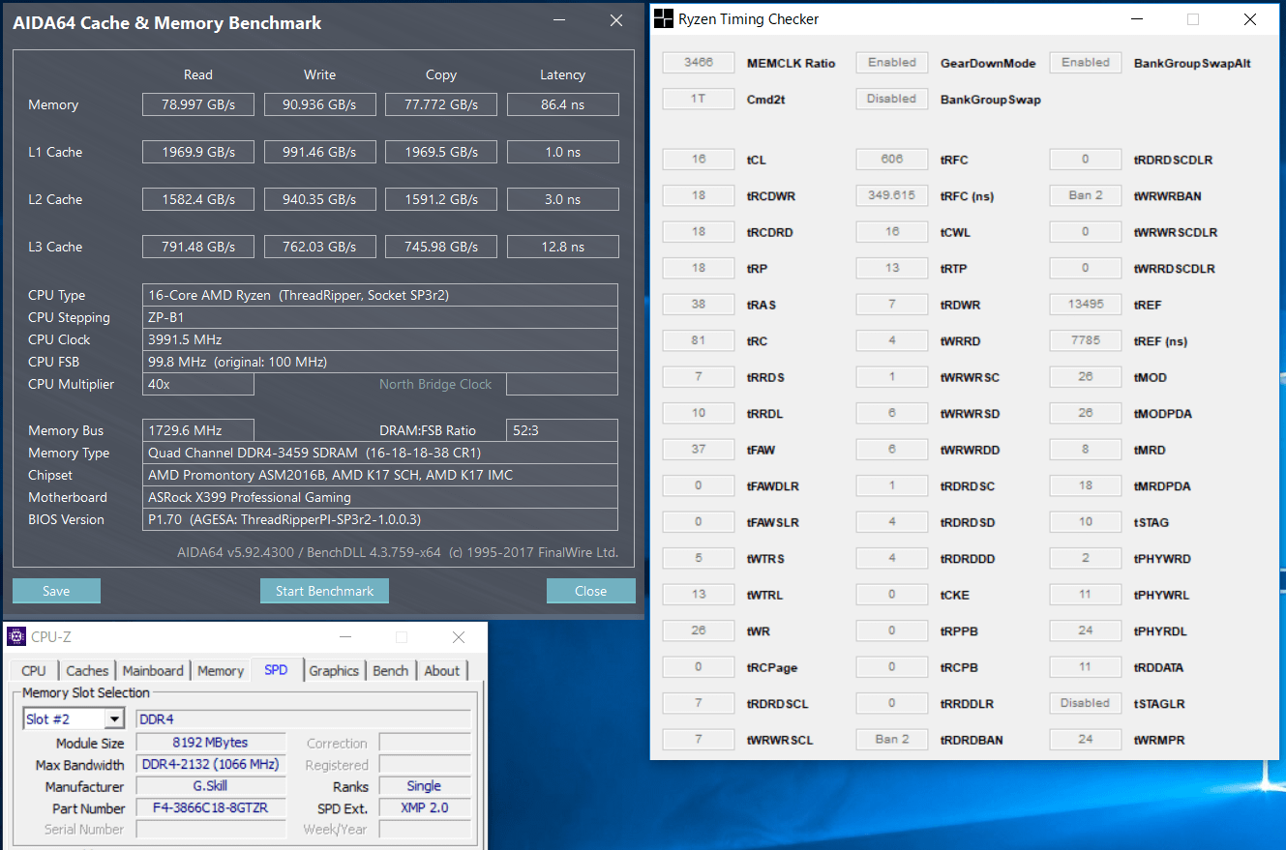
Task: Click the tRFC value 606 field
Action: (x=892, y=160)
